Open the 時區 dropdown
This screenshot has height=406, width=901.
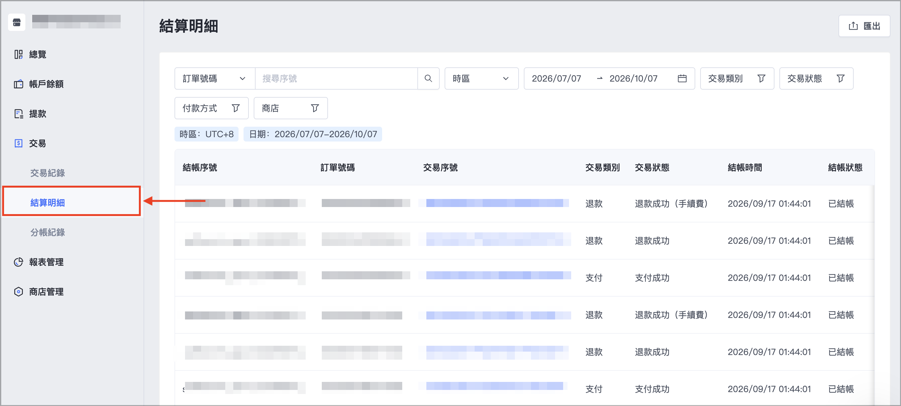pos(481,78)
